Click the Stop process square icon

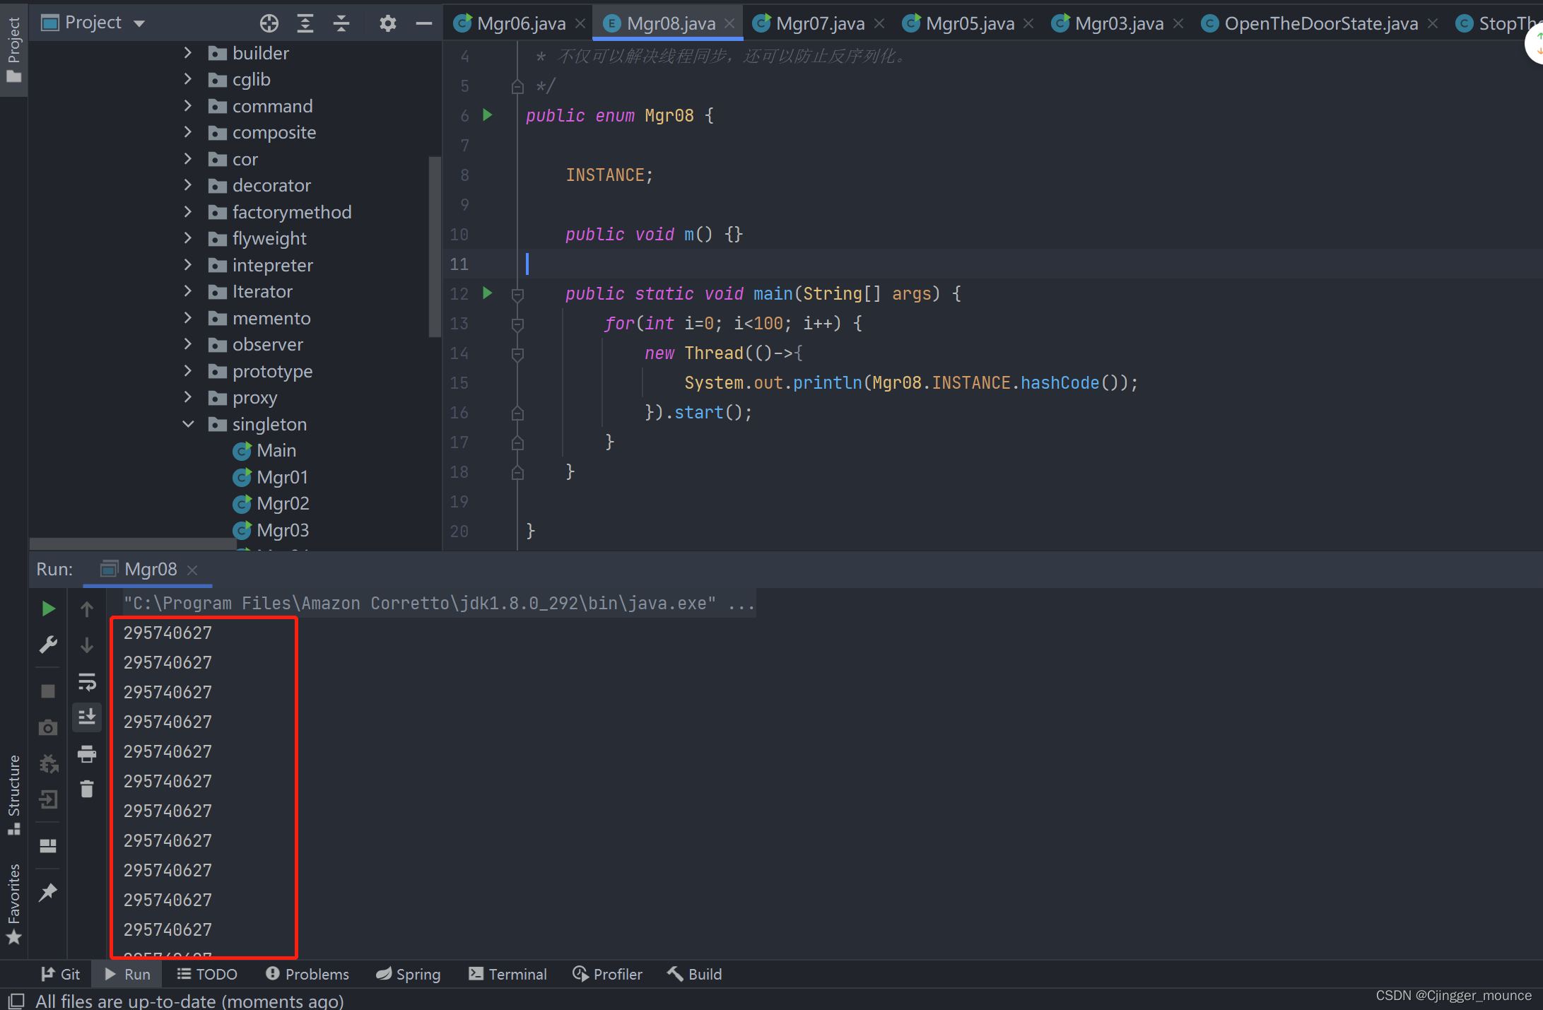(x=48, y=691)
